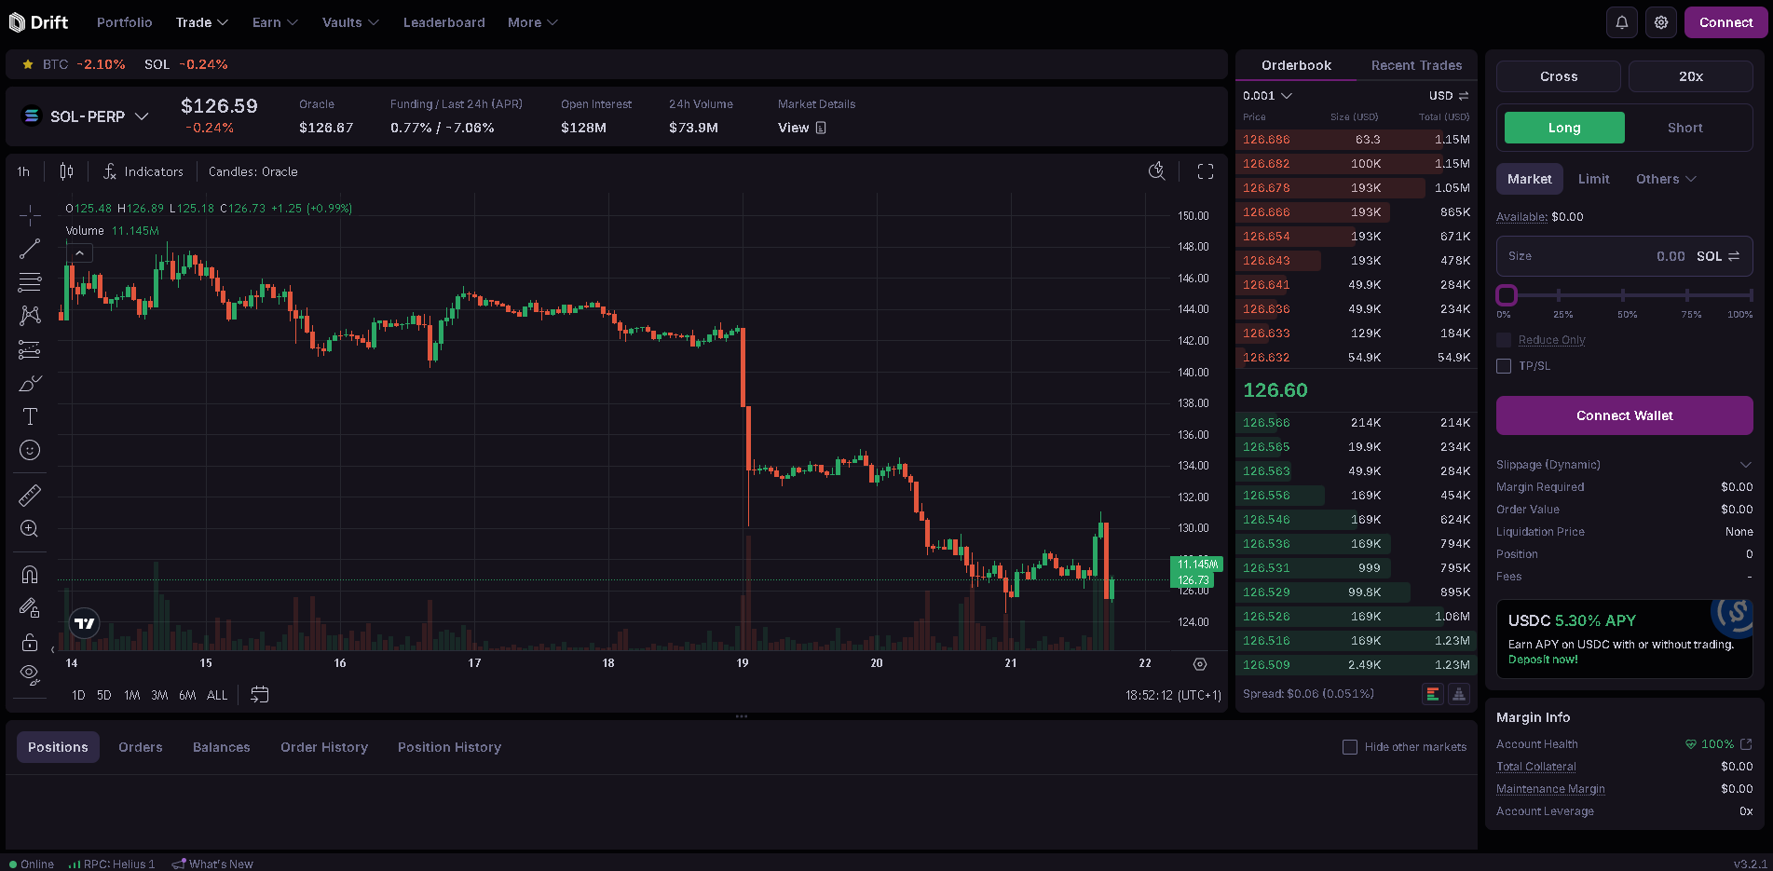
Task: Open the candle chart type icon
Action: click(66, 171)
